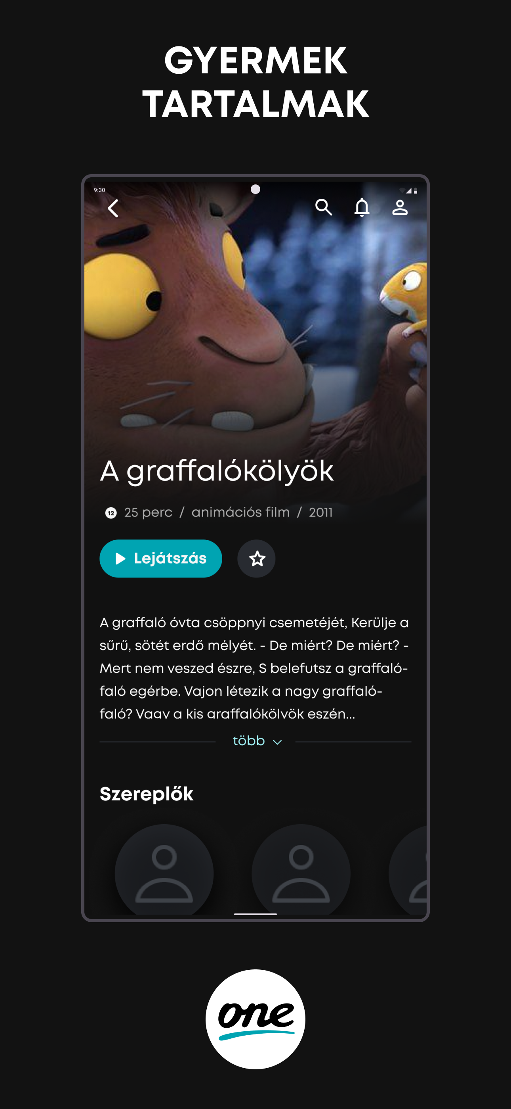Select the partially visible third cast avatar
Viewport: 511px width, 1109px height.
[x=408, y=870]
